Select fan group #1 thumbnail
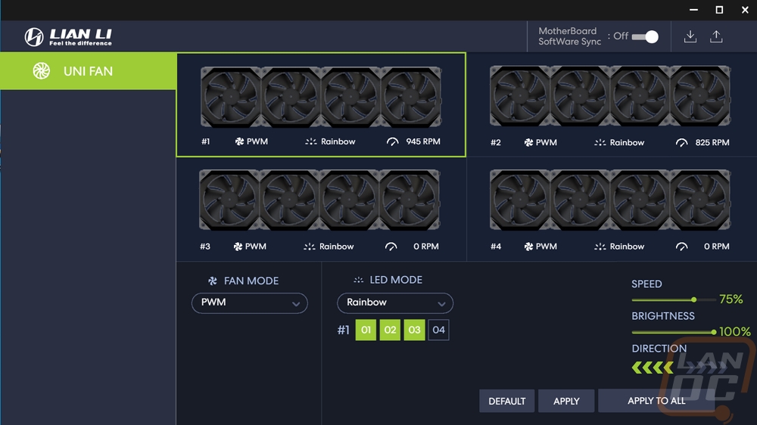The width and height of the screenshot is (757, 425). [x=321, y=97]
